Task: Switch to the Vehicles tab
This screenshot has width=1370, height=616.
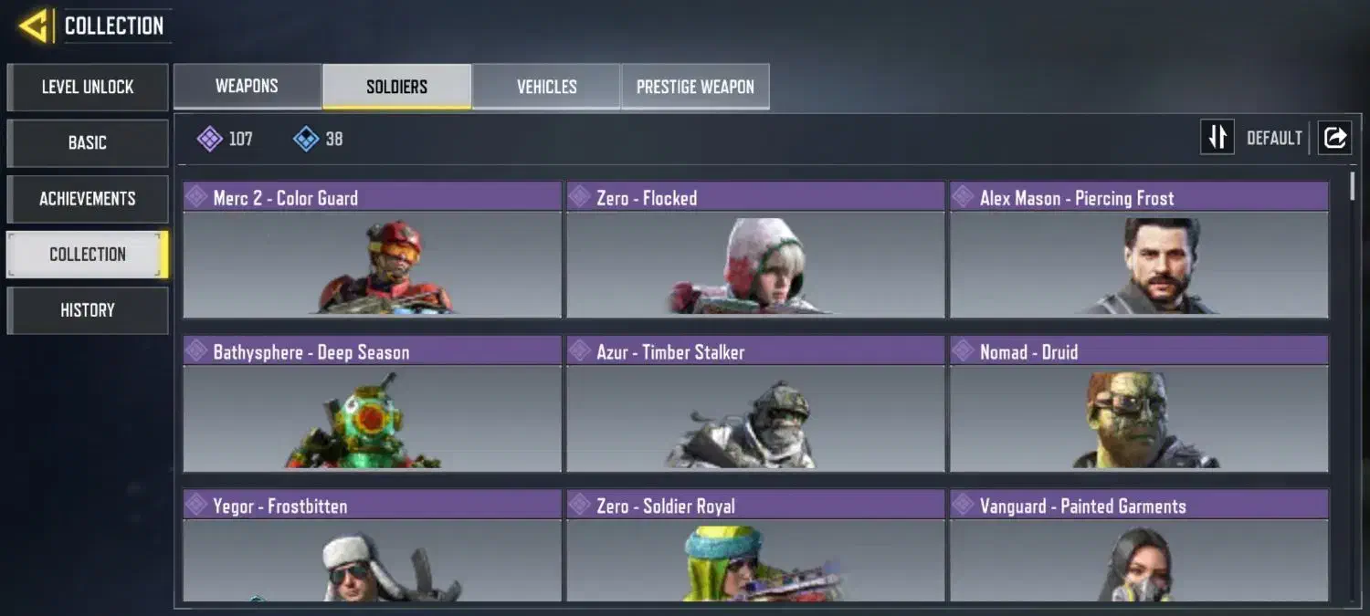Action: [546, 87]
